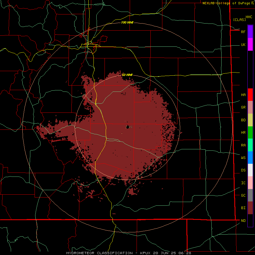The width and height of the screenshot is (255, 255).
Task: Click the '06:28' timestamp
Action: (x=184, y=253)
